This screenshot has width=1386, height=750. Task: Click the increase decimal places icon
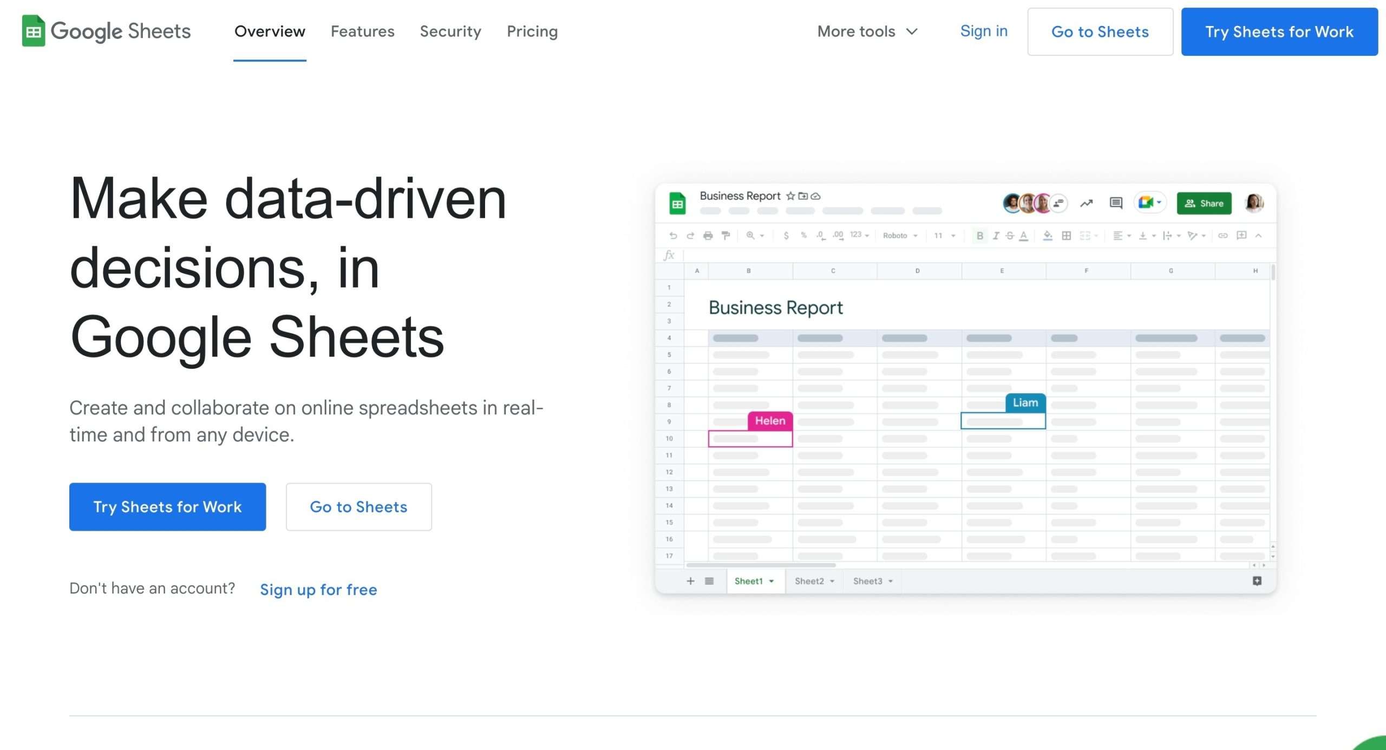point(838,236)
